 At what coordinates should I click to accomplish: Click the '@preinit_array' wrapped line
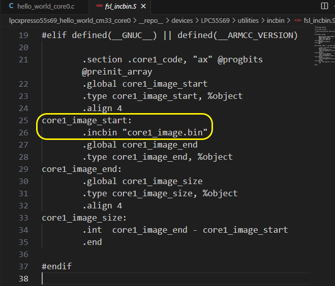pyautogui.click(x=117, y=72)
